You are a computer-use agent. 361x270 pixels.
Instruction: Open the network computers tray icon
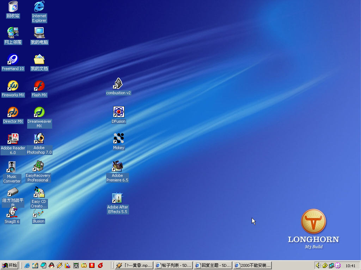(x=331, y=266)
